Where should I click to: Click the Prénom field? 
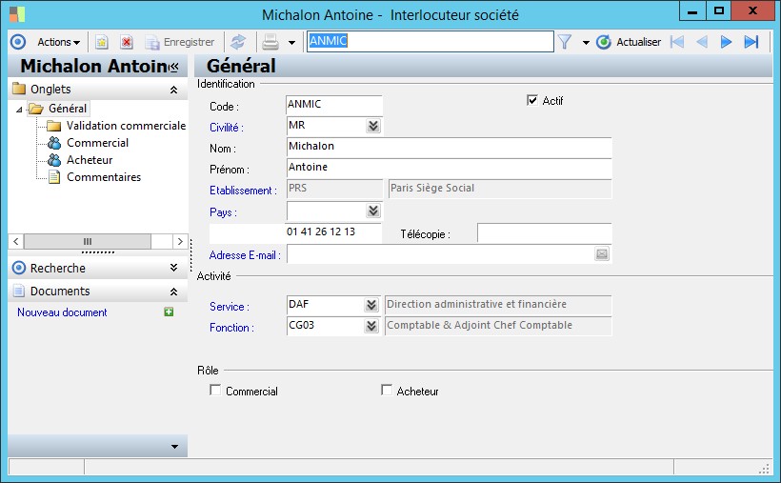click(x=449, y=168)
